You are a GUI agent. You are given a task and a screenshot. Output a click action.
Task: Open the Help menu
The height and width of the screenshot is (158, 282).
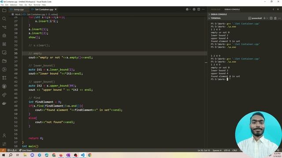pos(44,5)
